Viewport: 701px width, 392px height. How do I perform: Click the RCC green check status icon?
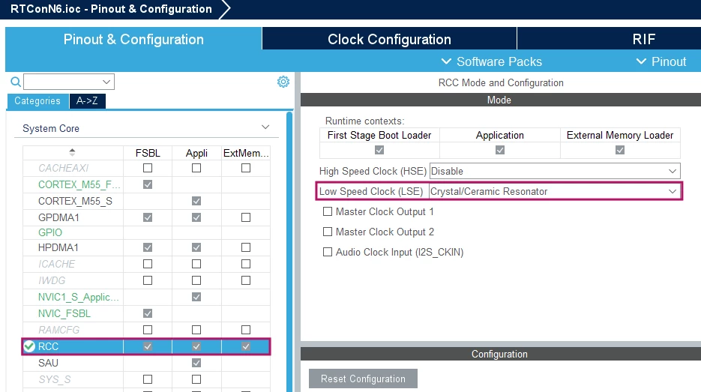[x=29, y=346]
